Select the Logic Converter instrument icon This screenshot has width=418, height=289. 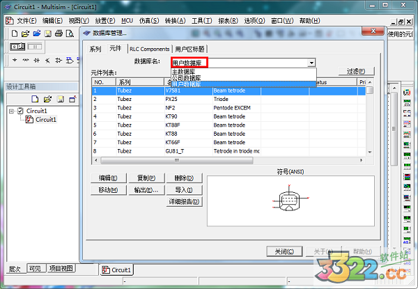click(x=407, y=187)
